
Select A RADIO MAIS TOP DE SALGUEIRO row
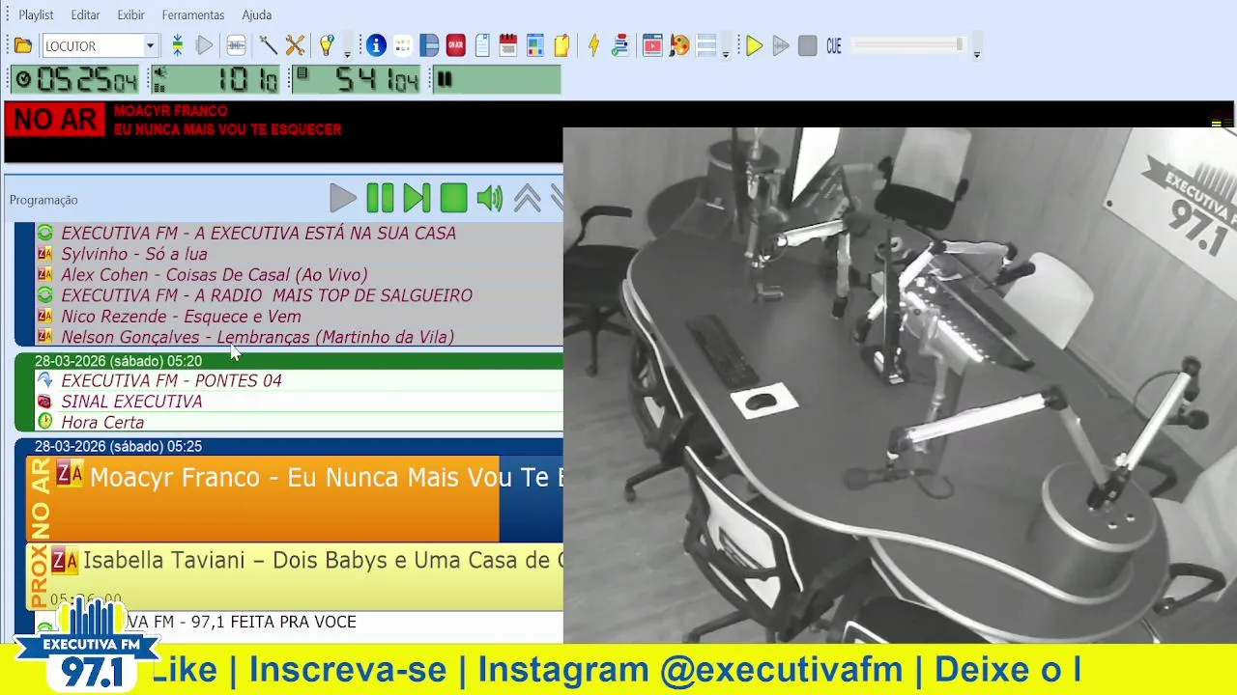pos(298,295)
